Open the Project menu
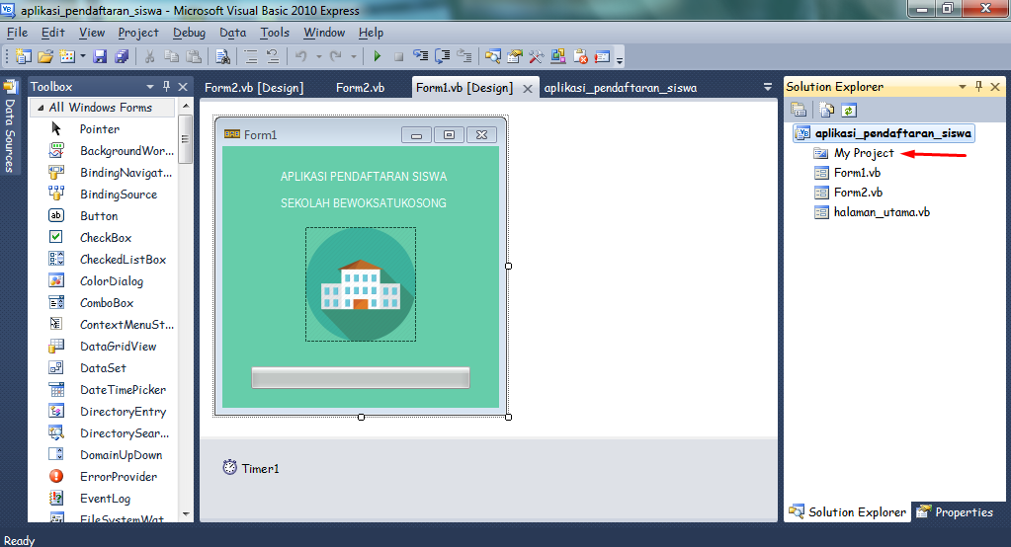1011x547 pixels. [x=138, y=33]
